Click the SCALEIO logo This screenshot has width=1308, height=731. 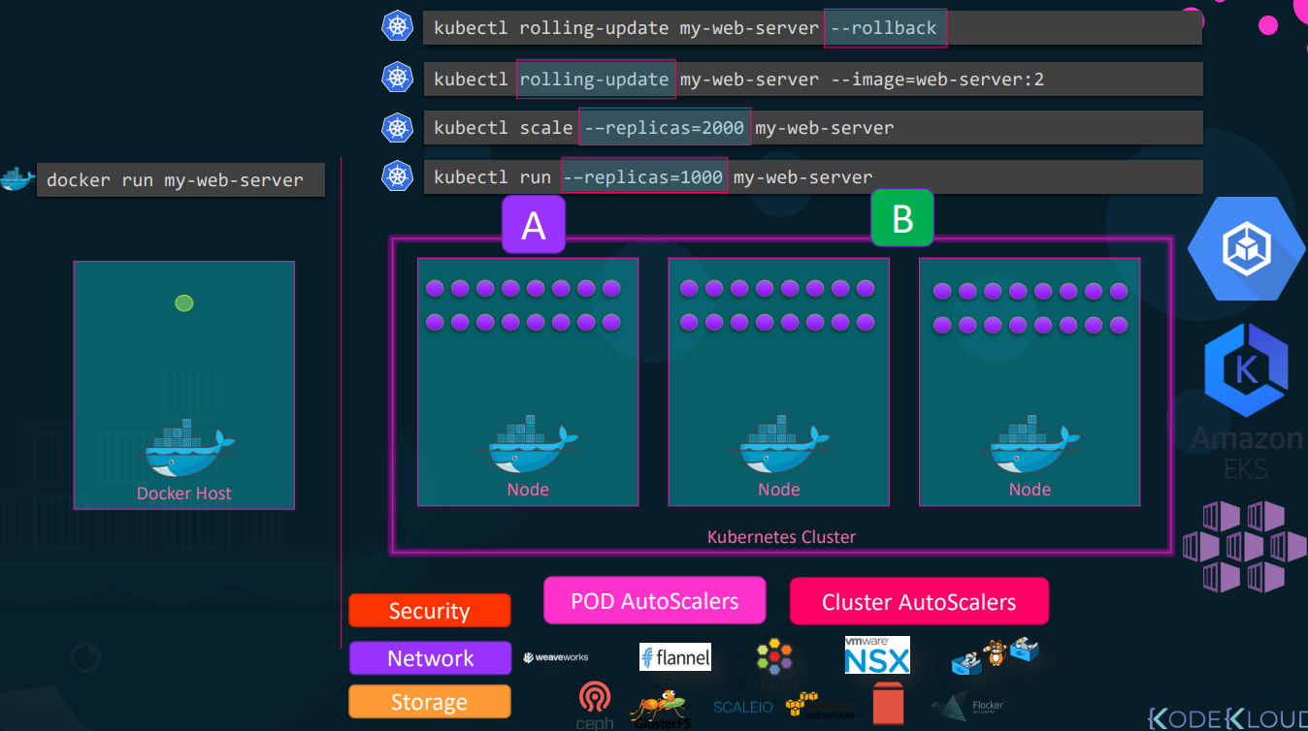[x=743, y=707]
